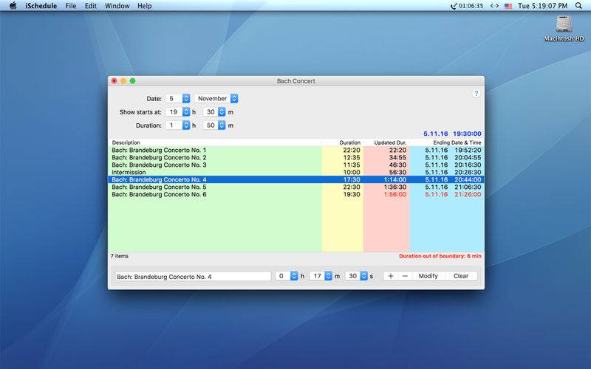Screen dimensions: 591x369
Task: Click updated duration cell 1:36:30
Action: click(395, 187)
